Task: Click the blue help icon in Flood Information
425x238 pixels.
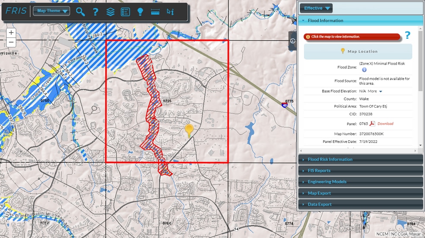Action: [407, 35]
